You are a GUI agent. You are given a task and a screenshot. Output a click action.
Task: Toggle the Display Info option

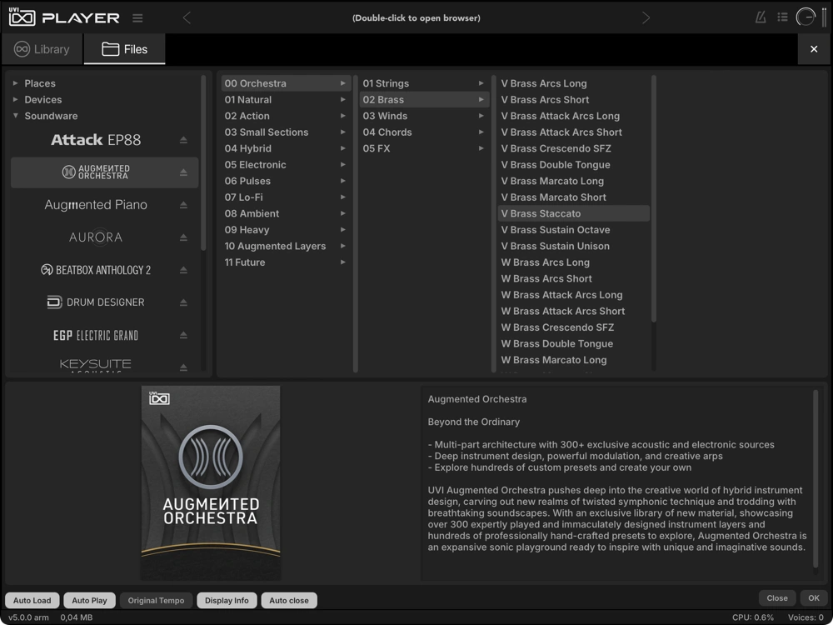pyautogui.click(x=227, y=600)
